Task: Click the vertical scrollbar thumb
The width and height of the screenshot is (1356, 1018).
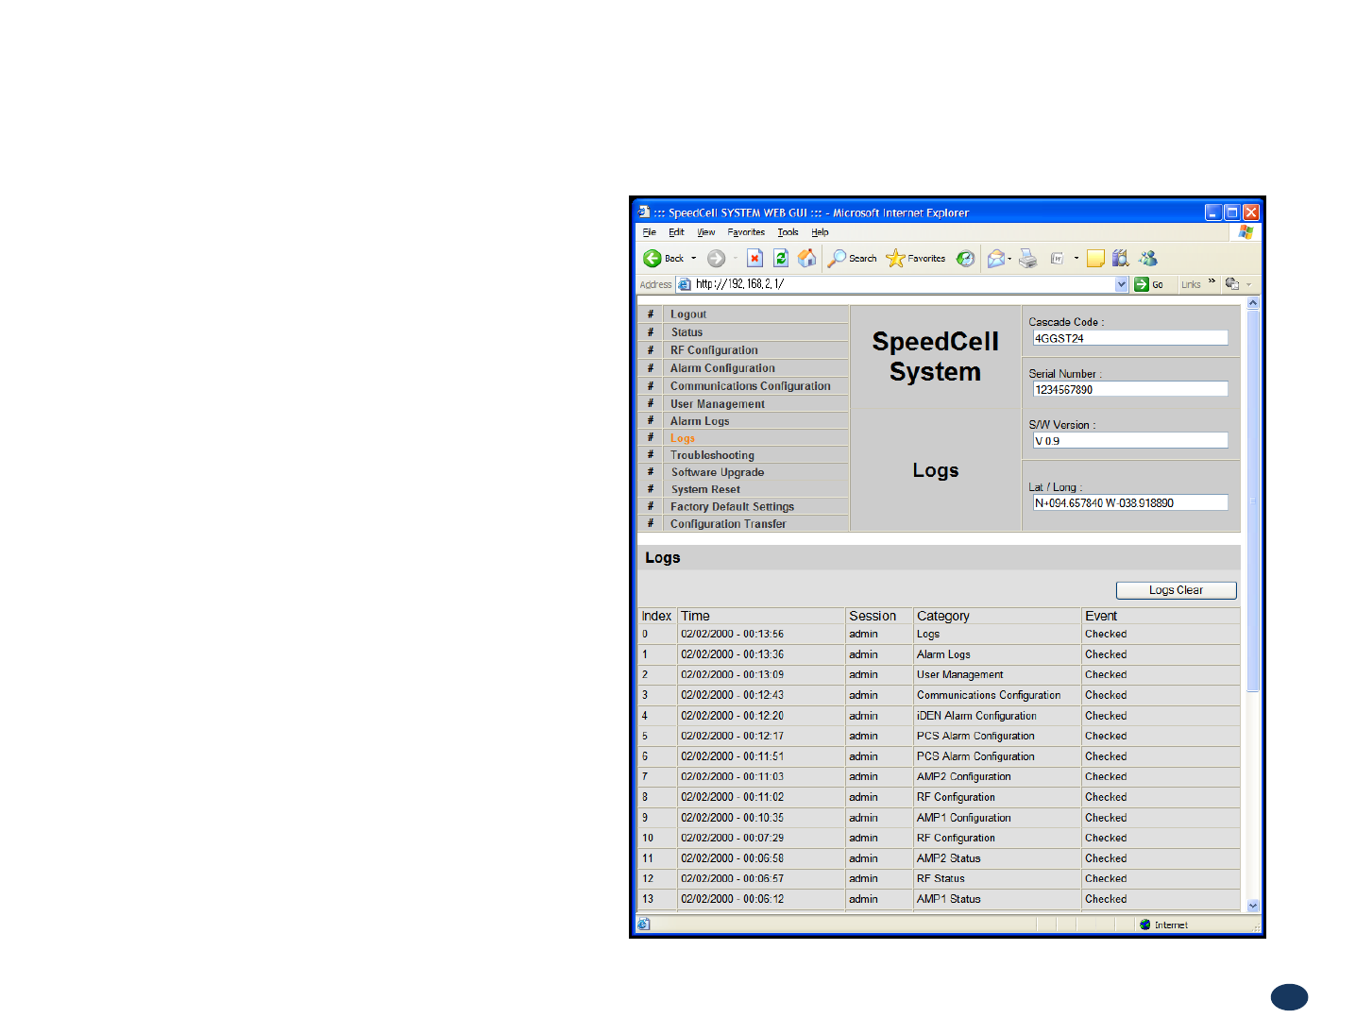Action: point(1253,501)
